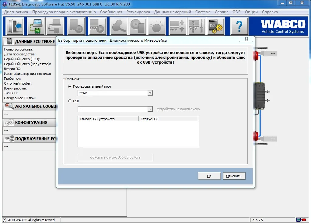Click the Номер устройства label
Image resolution: width=311 pixels, height=224 pixels.
(19, 49)
